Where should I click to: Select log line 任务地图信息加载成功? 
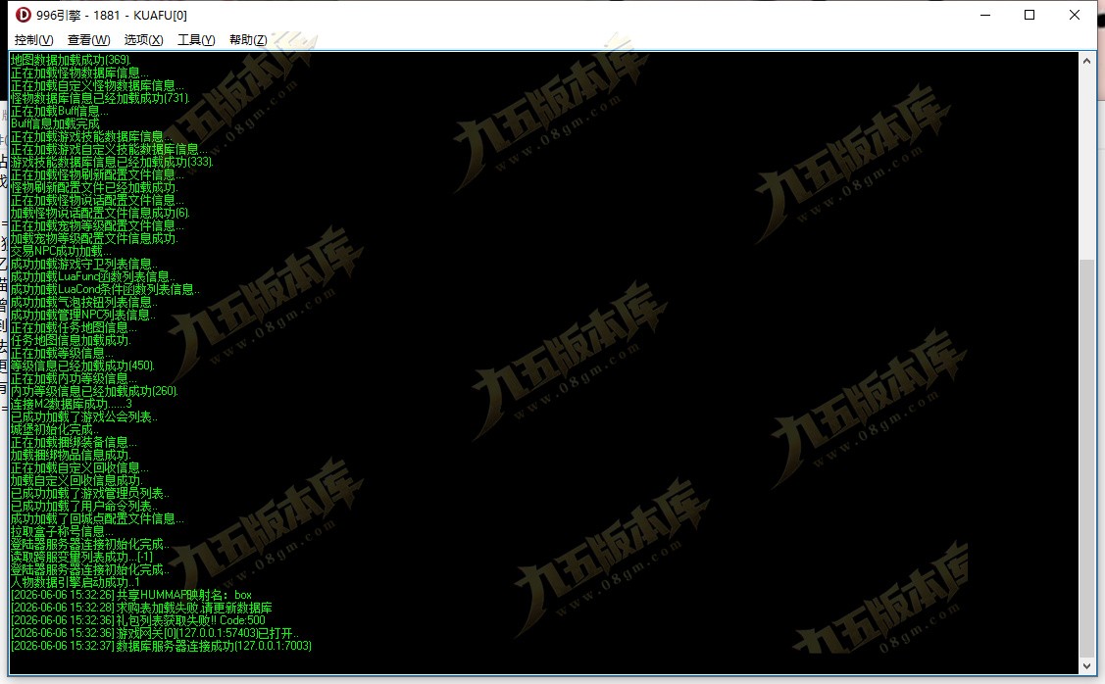pyautogui.click(x=71, y=340)
